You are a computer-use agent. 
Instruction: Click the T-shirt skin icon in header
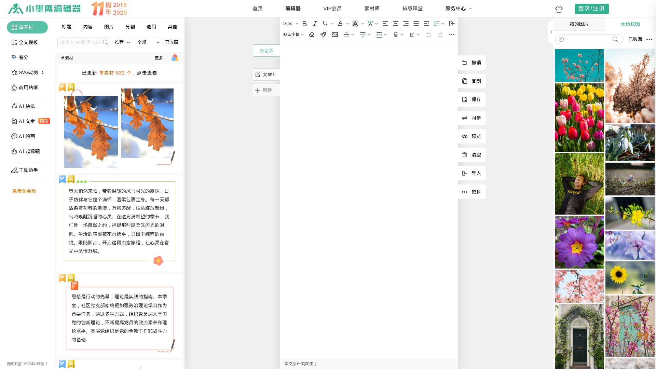pyautogui.click(x=559, y=10)
